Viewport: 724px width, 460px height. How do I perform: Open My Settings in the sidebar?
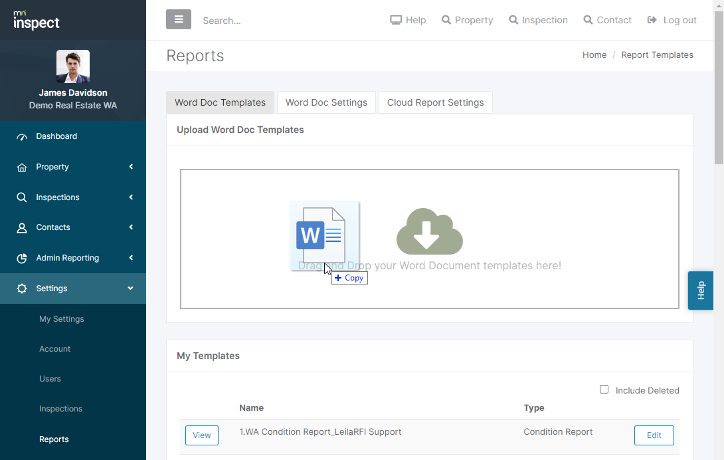pyautogui.click(x=62, y=319)
